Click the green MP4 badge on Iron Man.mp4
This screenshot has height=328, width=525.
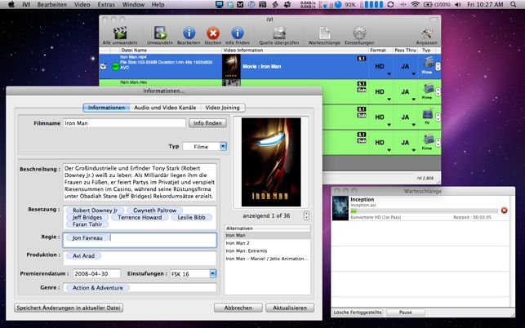click(115, 67)
